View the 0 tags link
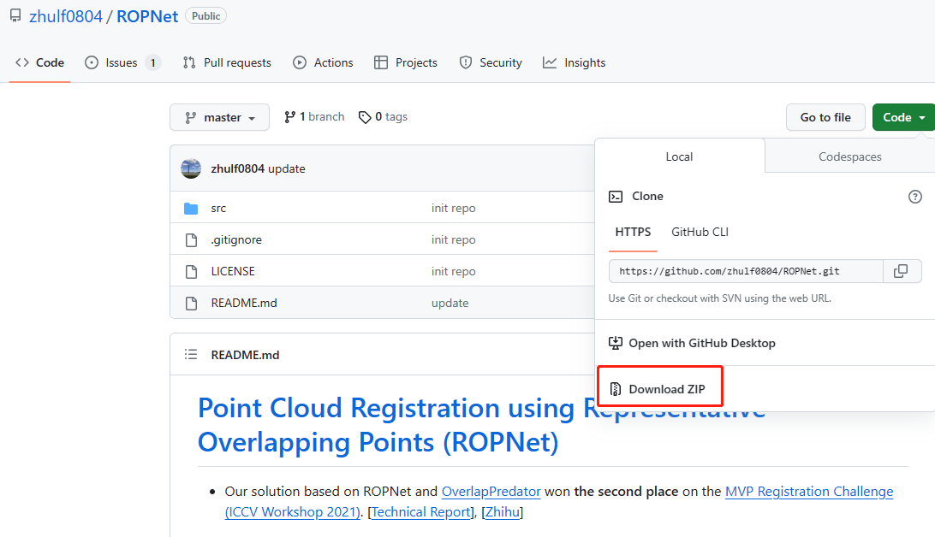The image size is (935, 537). click(x=384, y=117)
